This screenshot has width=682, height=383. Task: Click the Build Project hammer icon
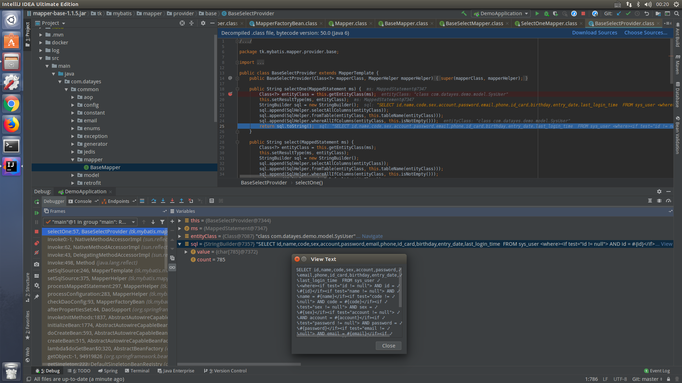pyautogui.click(x=464, y=13)
